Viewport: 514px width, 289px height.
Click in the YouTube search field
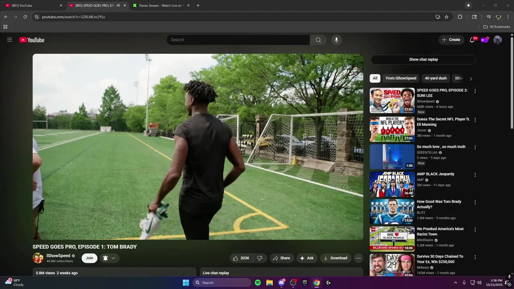click(238, 40)
